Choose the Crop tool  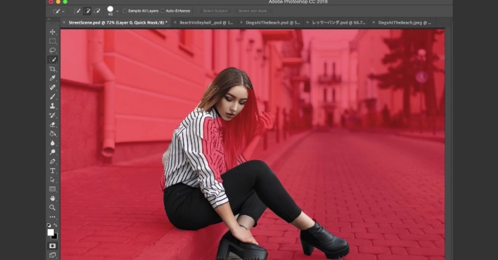tap(52, 69)
